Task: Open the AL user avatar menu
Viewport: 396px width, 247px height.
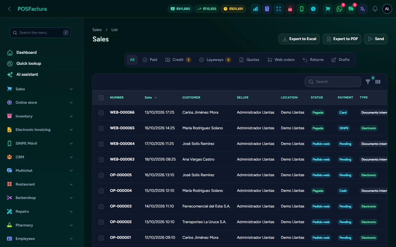Action: [x=387, y=9]
